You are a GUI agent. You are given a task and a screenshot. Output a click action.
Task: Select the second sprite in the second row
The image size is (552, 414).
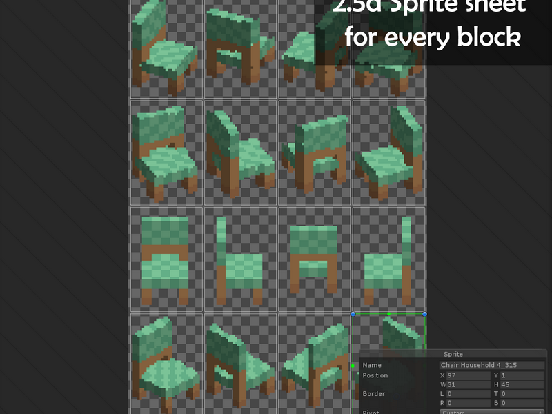(240, 152)
